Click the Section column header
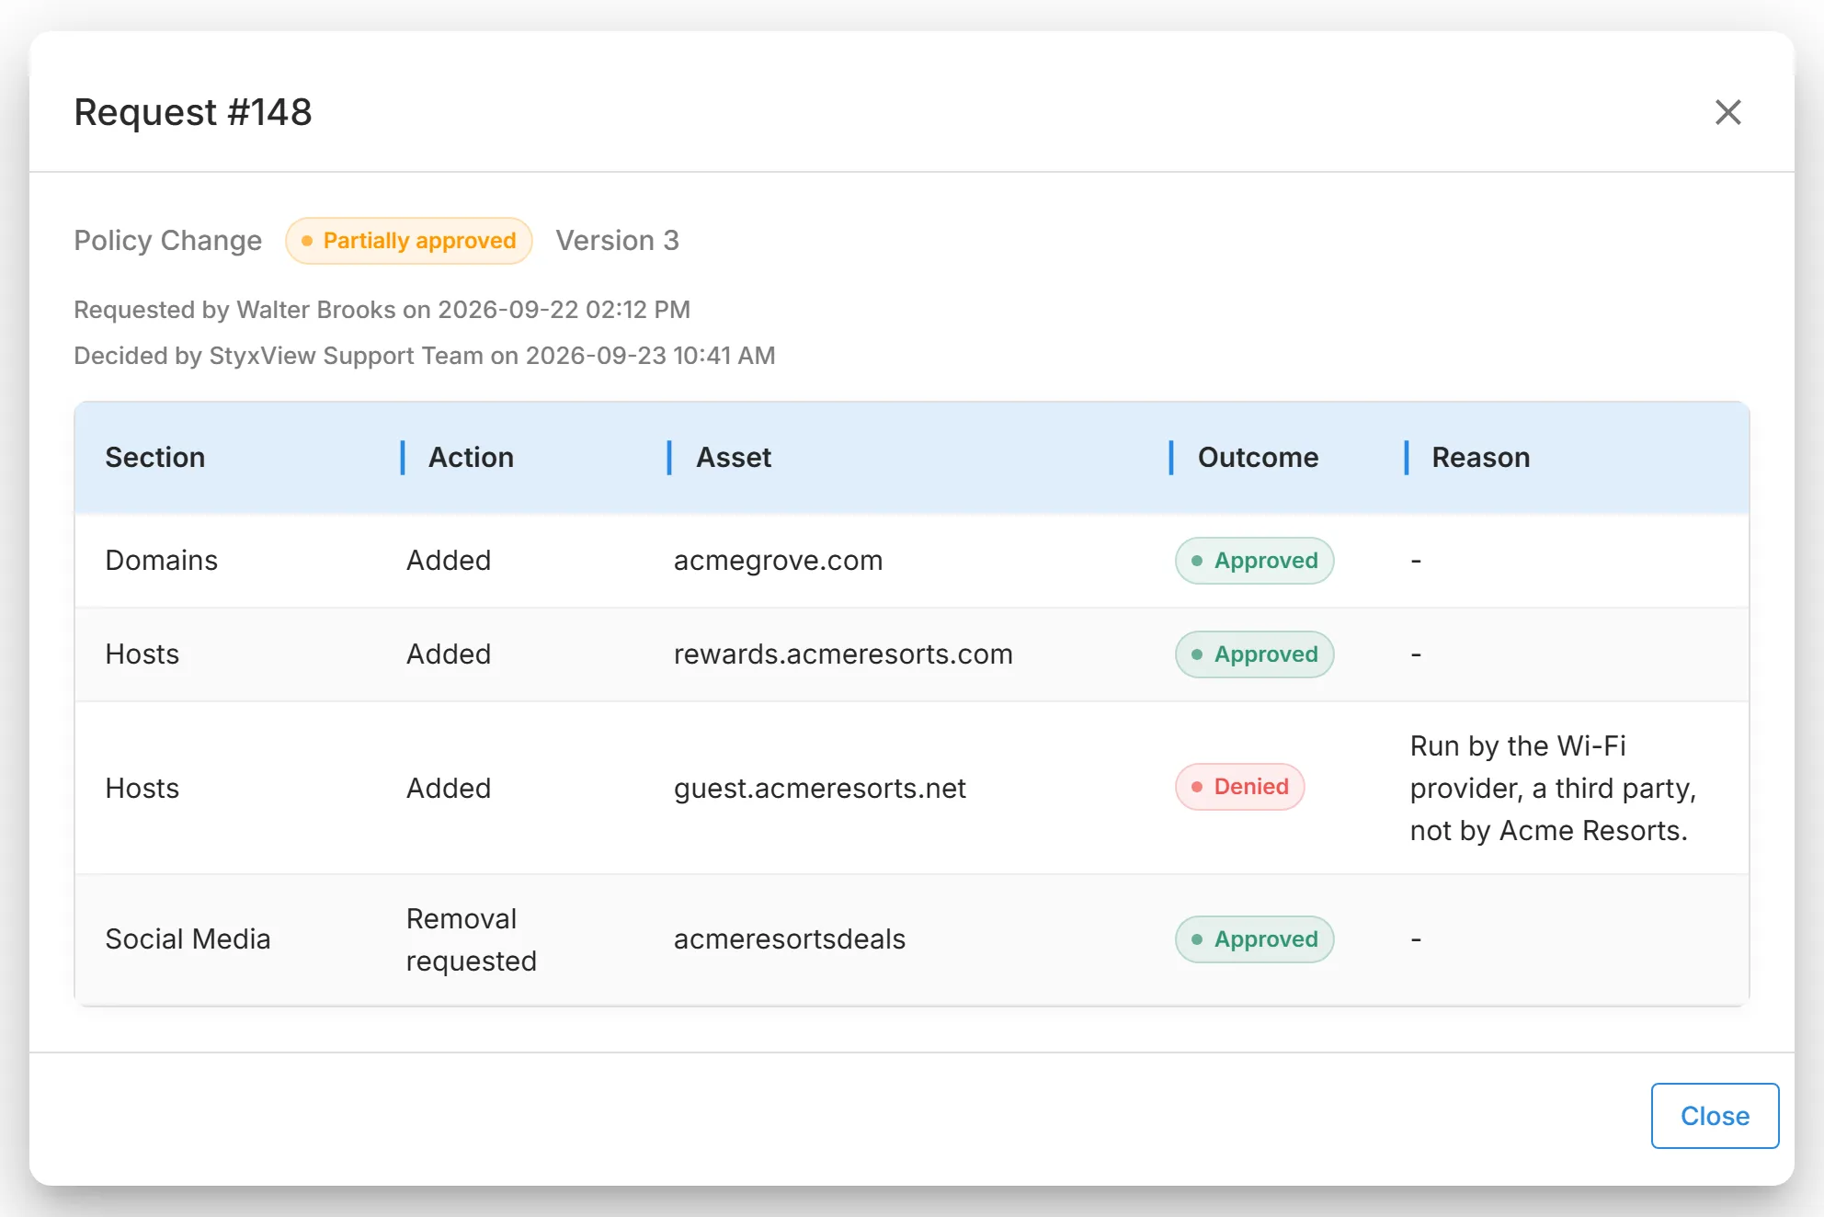Viewport: 1824px width, 1217px height. (x=154, y=458)
